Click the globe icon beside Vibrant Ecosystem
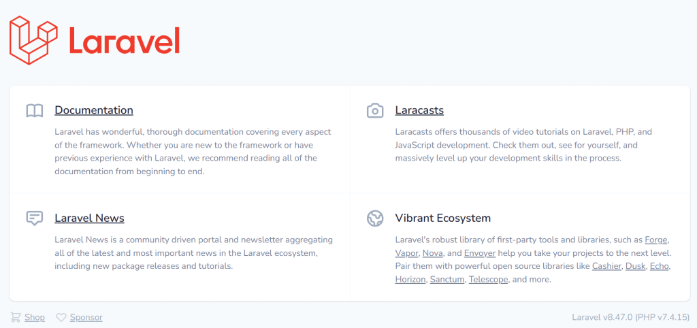697x328 pixels. 375,218
